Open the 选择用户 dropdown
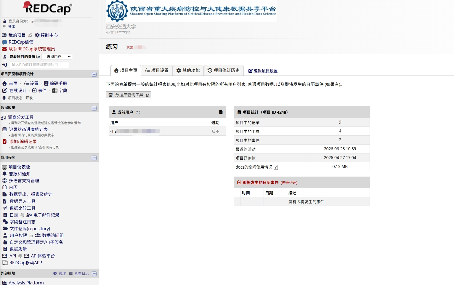454x285 pixels. coord(57,57)
